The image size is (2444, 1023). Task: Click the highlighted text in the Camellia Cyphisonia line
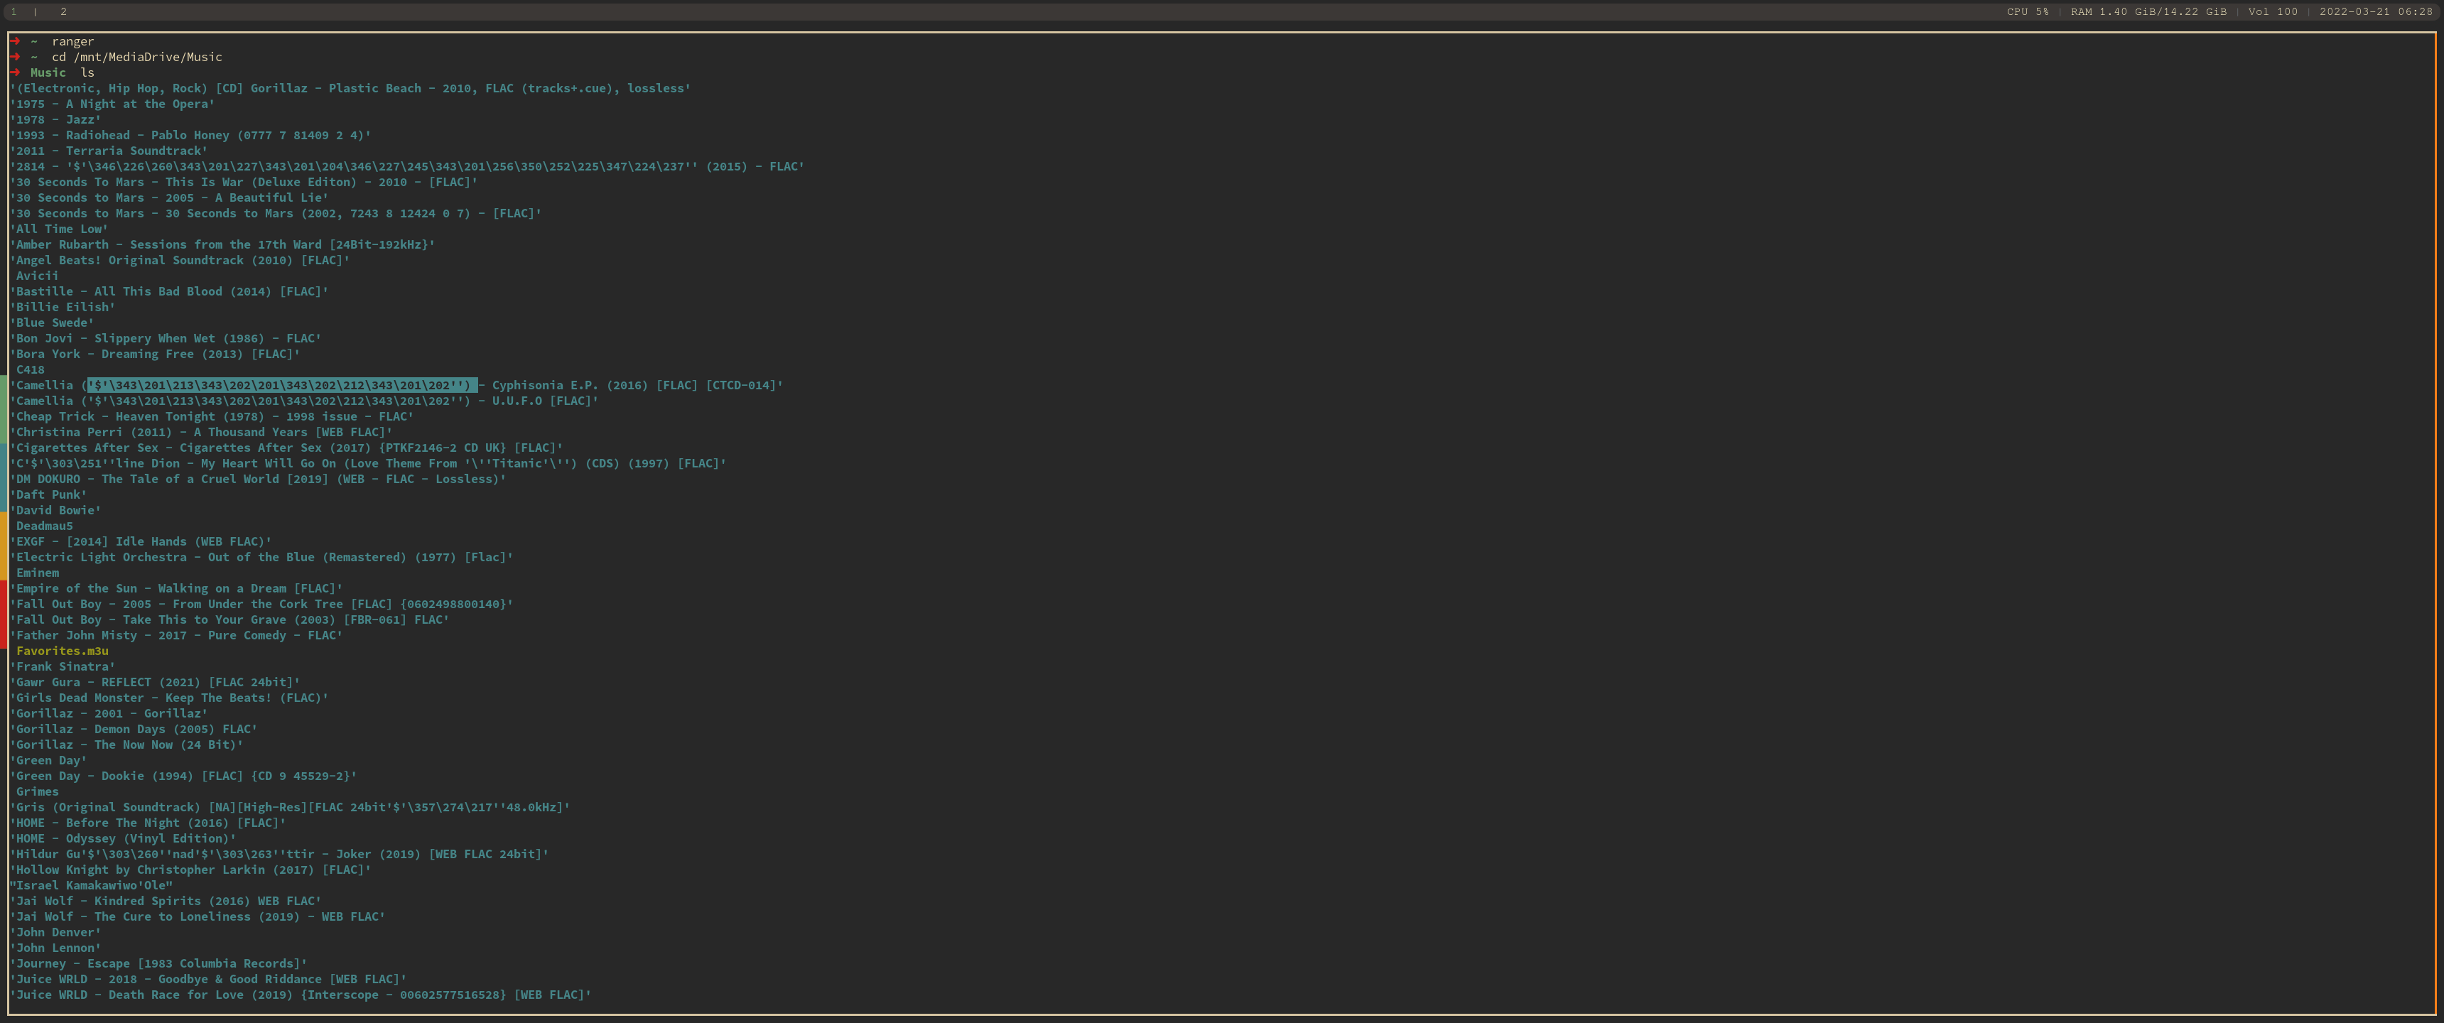[x=283, y=385]
